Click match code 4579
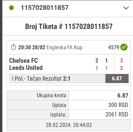This screenshot has width=133, height=132. click(113, 47)
